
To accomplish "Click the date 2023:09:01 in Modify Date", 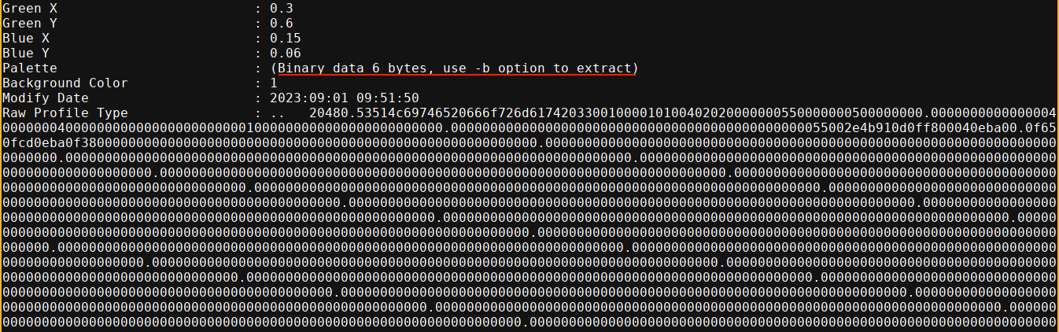I will click(x=308, y=98).
